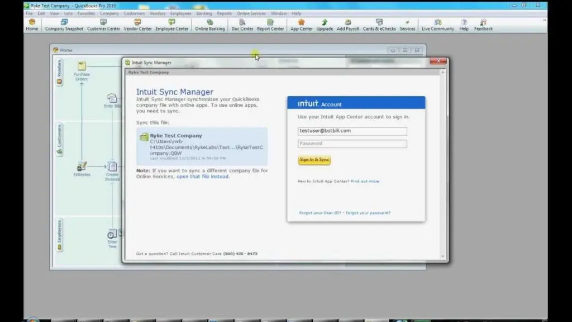Click Add Payroll in toolbar
Screen dimensions: 572x322
pyautogui.click(x=347, y=25)
